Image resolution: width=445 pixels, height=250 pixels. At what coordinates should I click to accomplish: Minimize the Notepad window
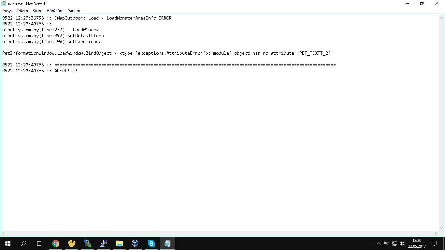407,4
